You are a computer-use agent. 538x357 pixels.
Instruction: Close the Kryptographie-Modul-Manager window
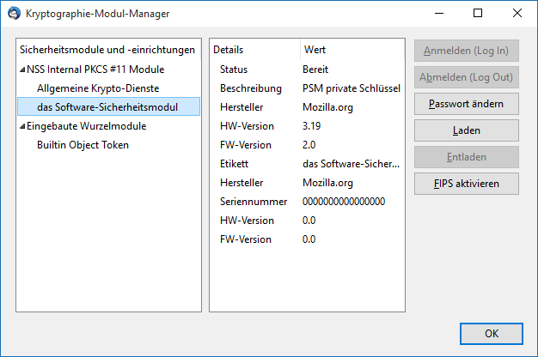click(517, 13)
